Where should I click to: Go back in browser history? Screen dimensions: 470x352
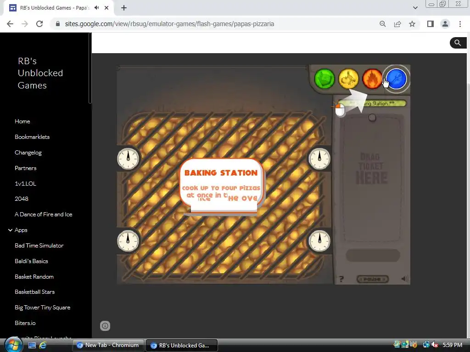pyautogui.click(x=10, y=24)
